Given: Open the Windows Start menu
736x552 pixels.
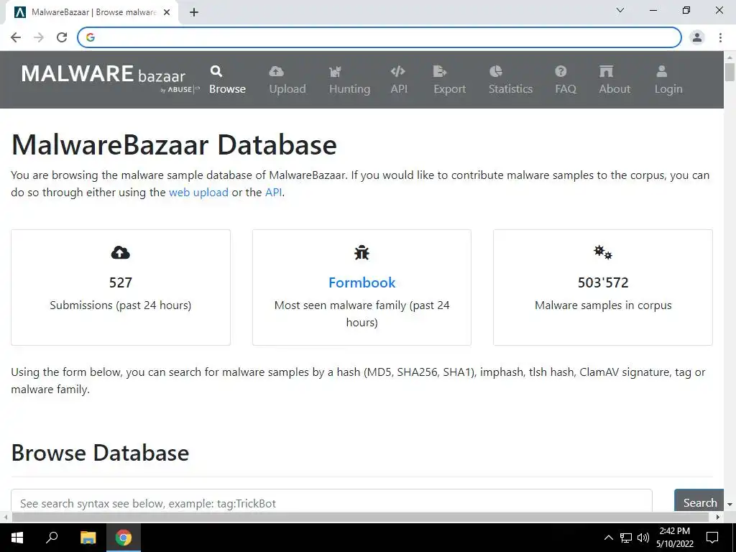Looking at the screenshot, I should tap(17, 538).
